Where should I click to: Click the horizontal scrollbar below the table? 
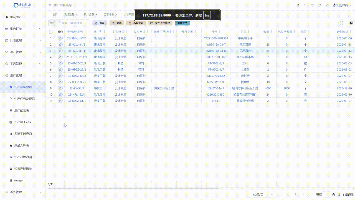point(133,188)
